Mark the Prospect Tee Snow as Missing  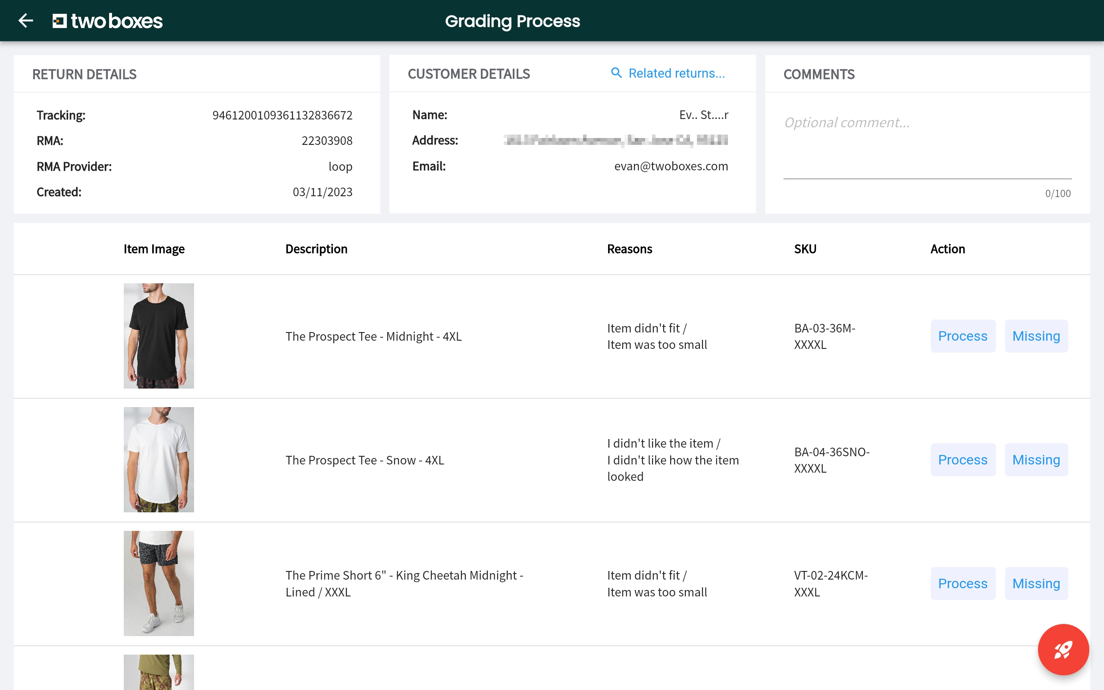pyautogui.click(x=1036, y=460)
